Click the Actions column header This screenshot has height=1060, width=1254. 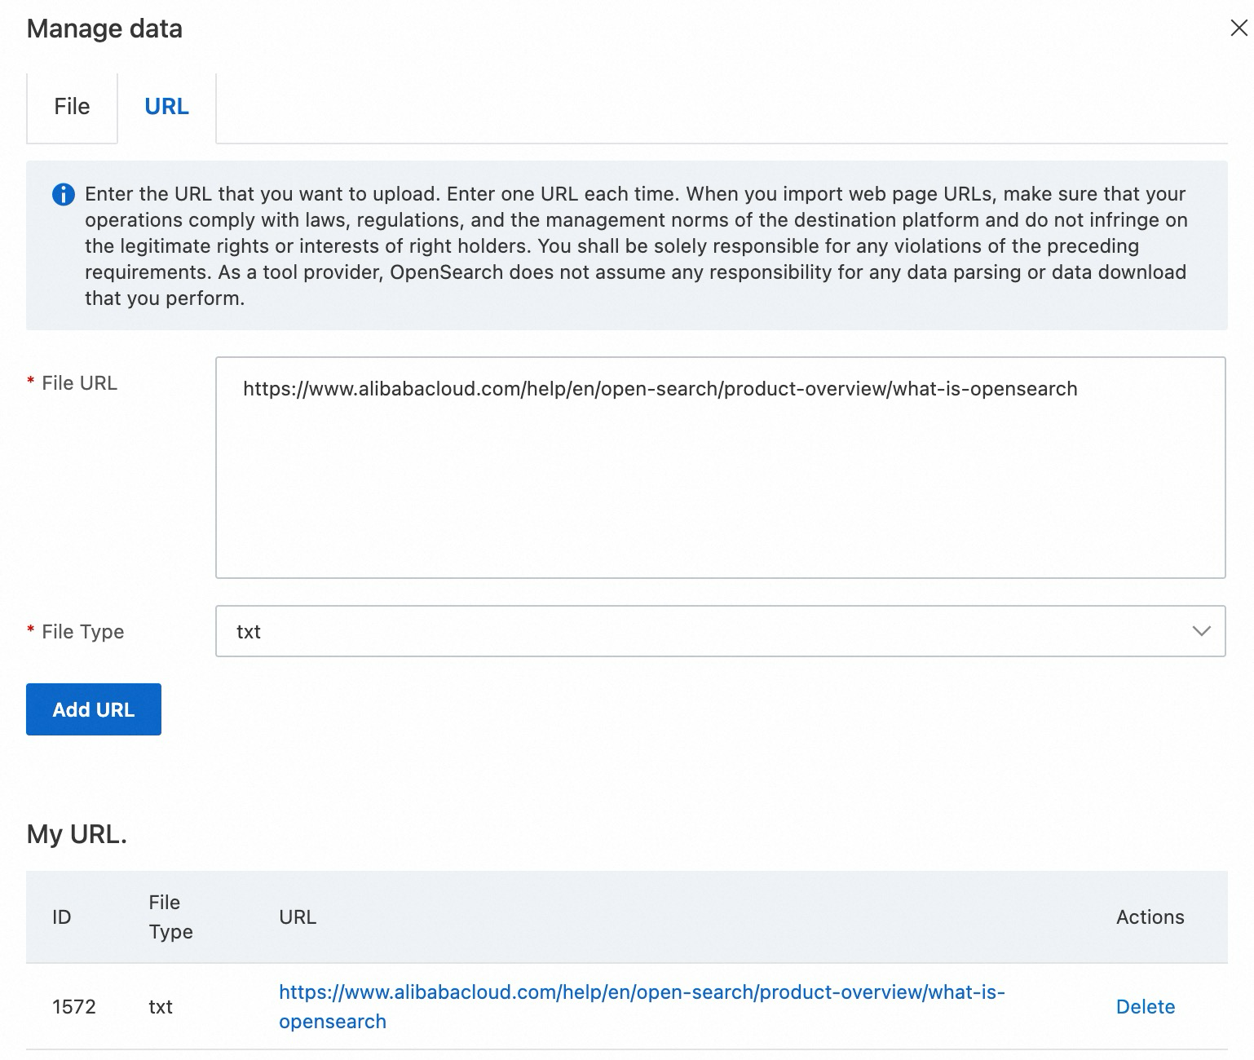click(x=1150, y=917)
